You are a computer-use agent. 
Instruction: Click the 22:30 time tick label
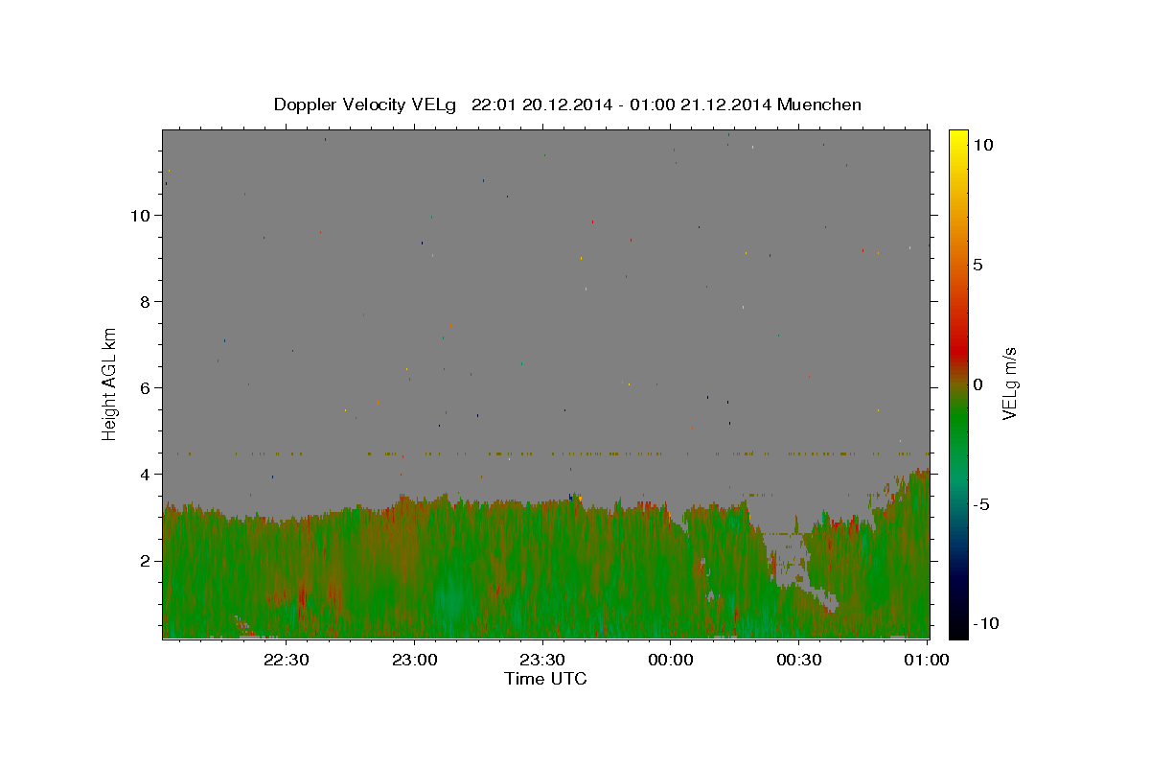pos(286,660)
